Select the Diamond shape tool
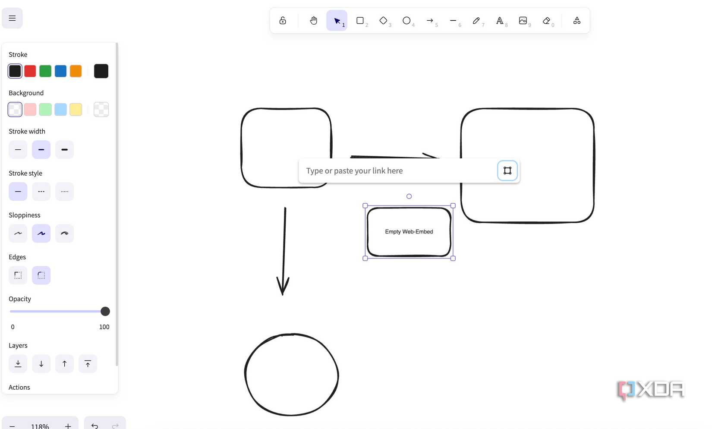Screen dimensions: 712x429 (x=383, y=20)
